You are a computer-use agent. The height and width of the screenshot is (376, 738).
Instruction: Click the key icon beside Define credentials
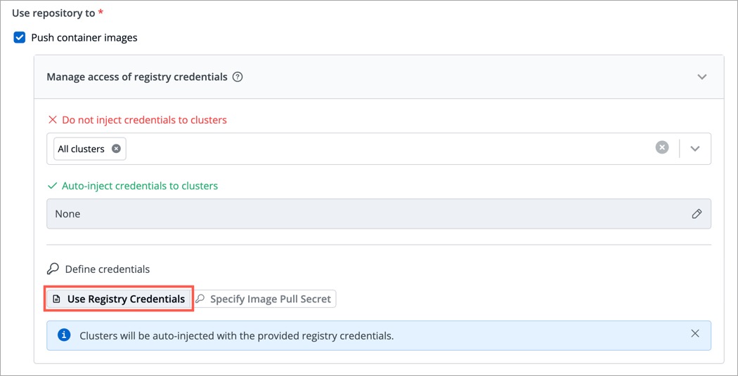(x=53, y=269)
